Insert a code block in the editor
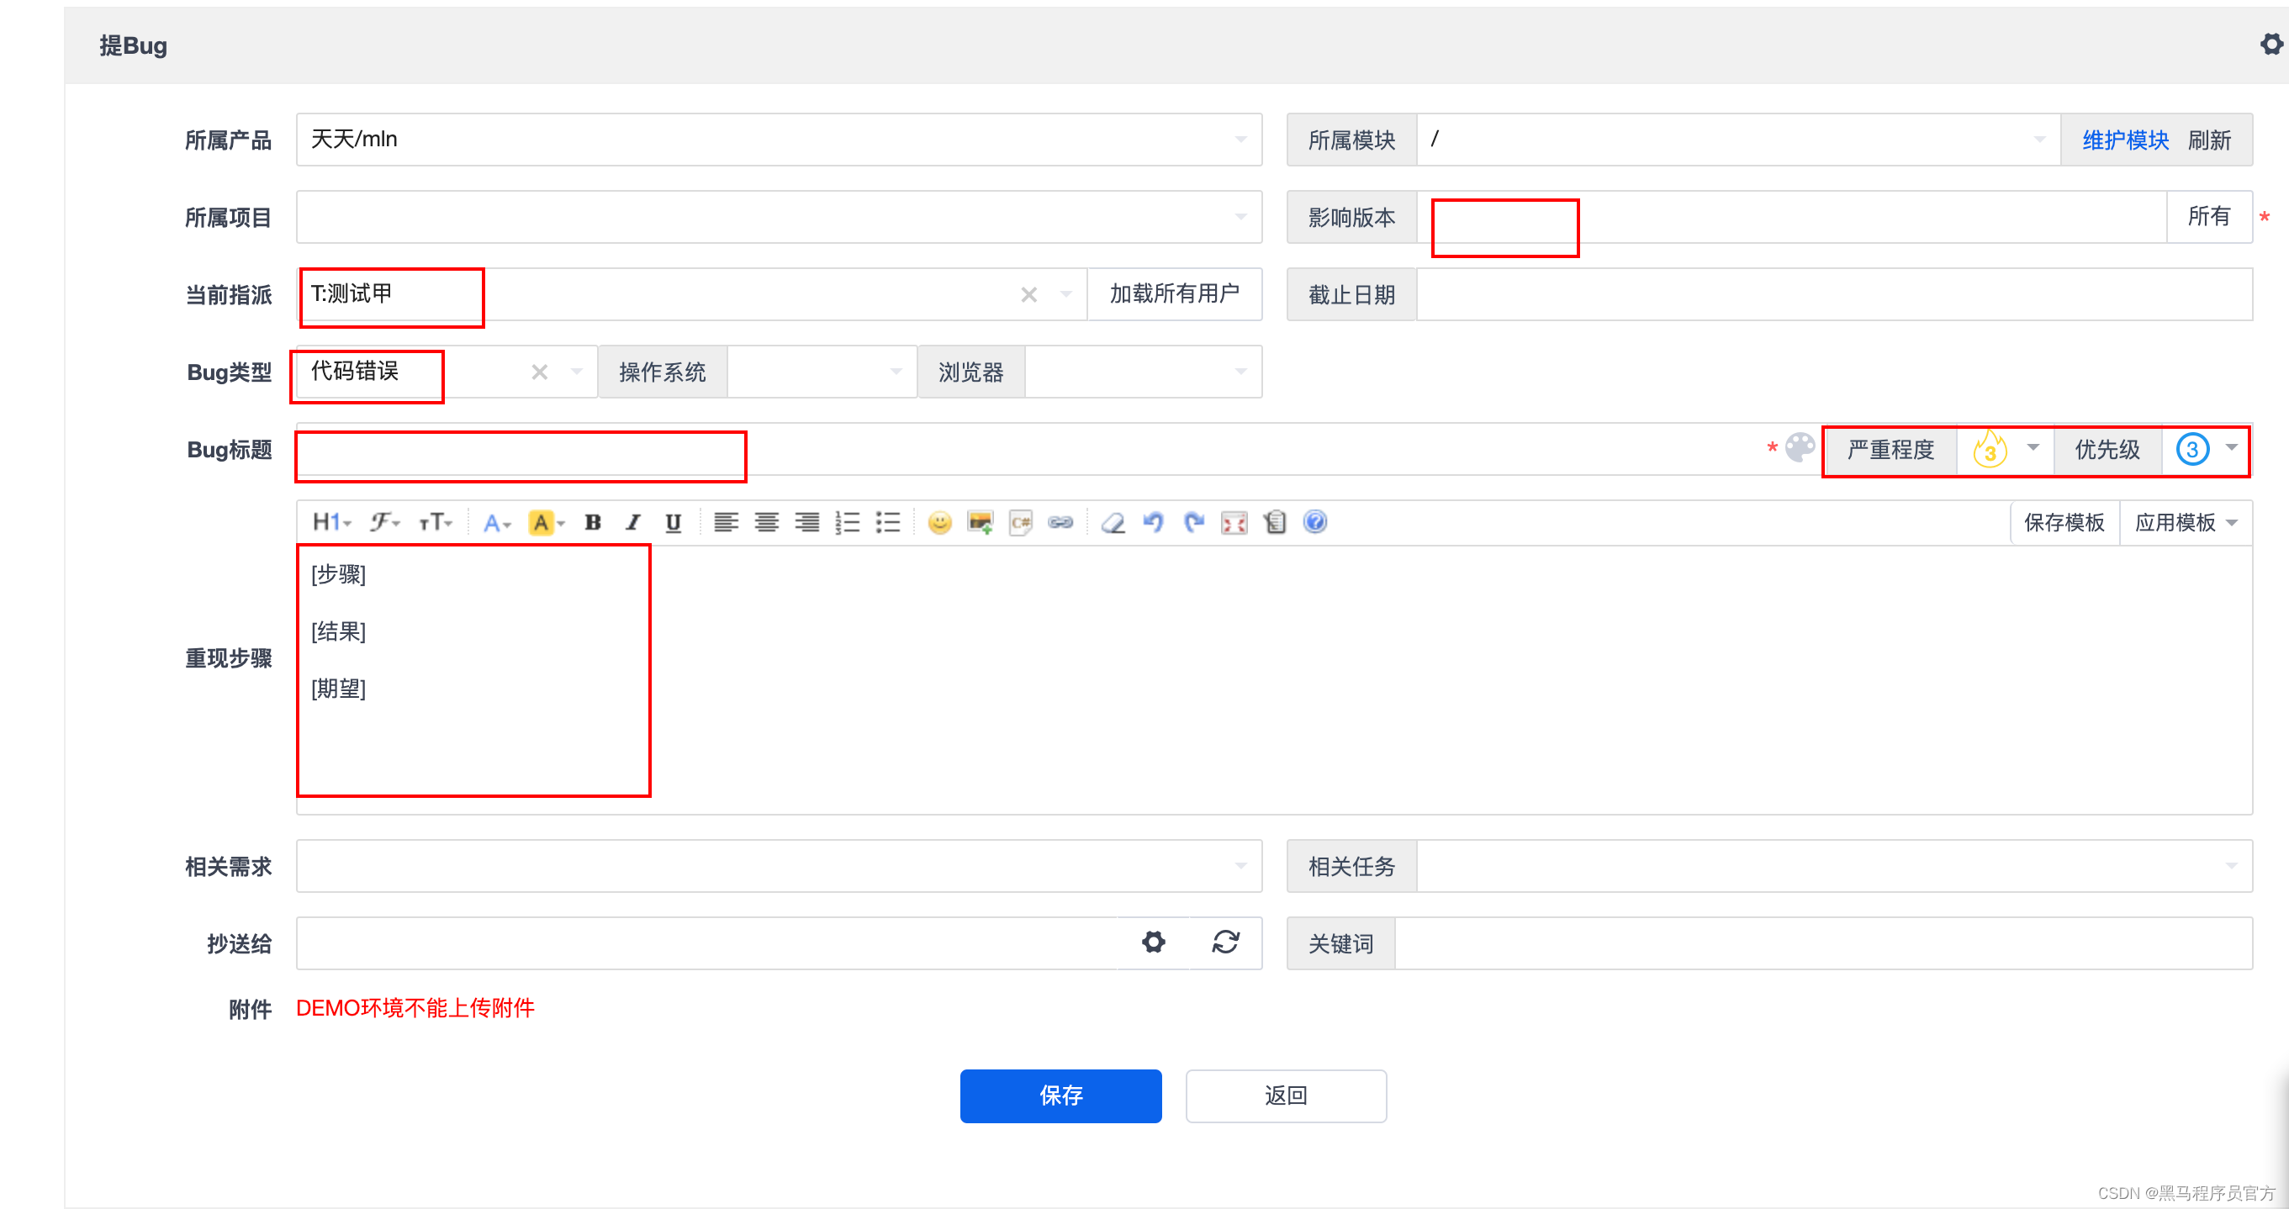The width and height of the screenshot is (2289, 1209). (x=1020, y=522)
